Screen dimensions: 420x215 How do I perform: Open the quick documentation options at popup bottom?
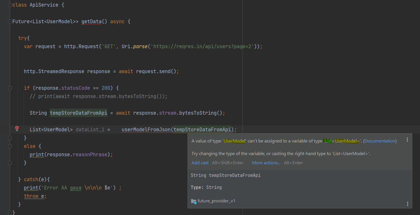tap(407, 204)
